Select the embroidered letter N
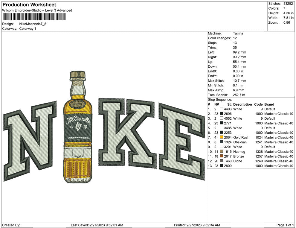 pos(30,141)
